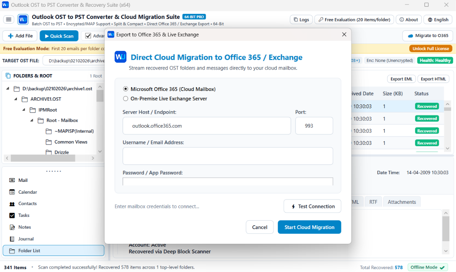This screenshot has height=272, width=456.
Task: Start a Quick Scan
Action: tap(59, 36)
